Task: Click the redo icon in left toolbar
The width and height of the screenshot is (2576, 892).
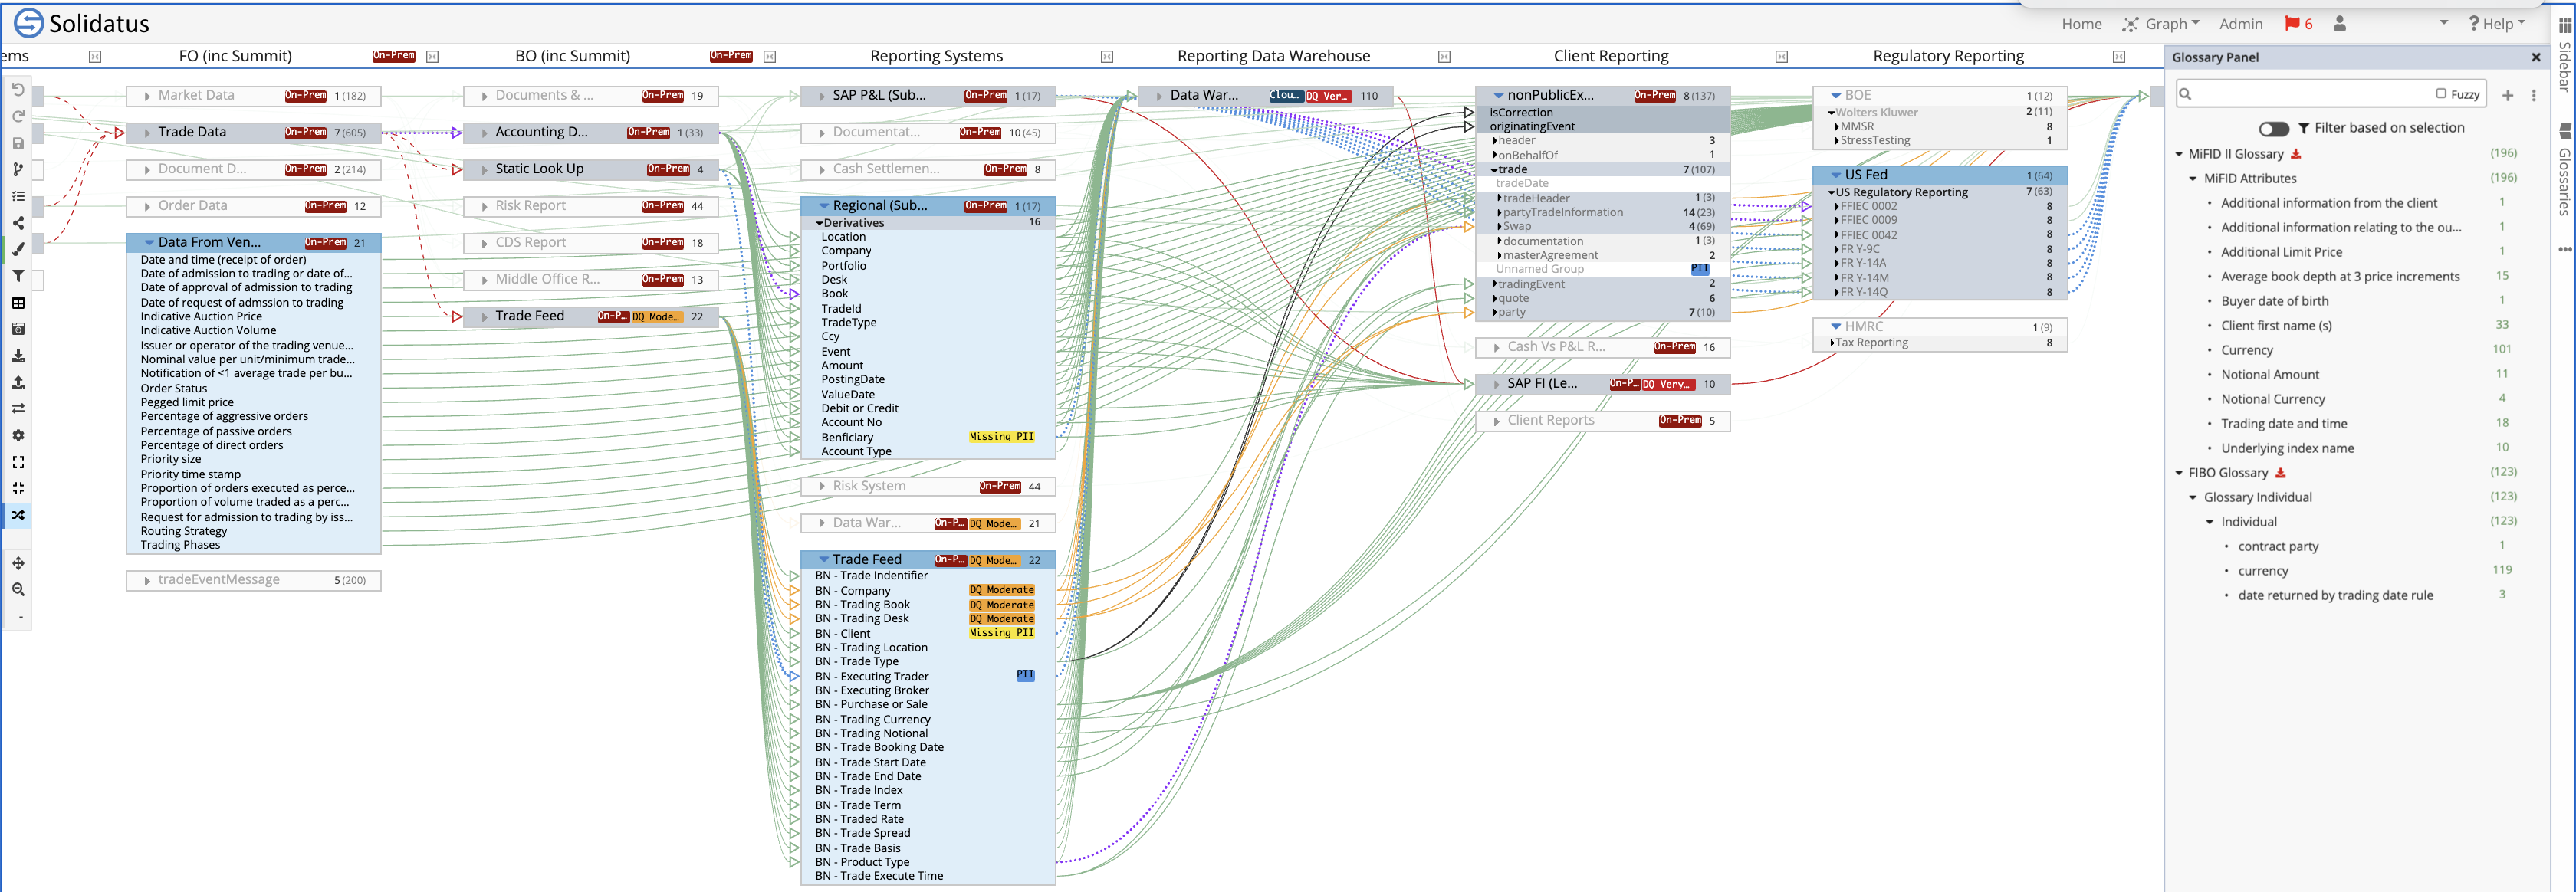Action: click(18, 117)
